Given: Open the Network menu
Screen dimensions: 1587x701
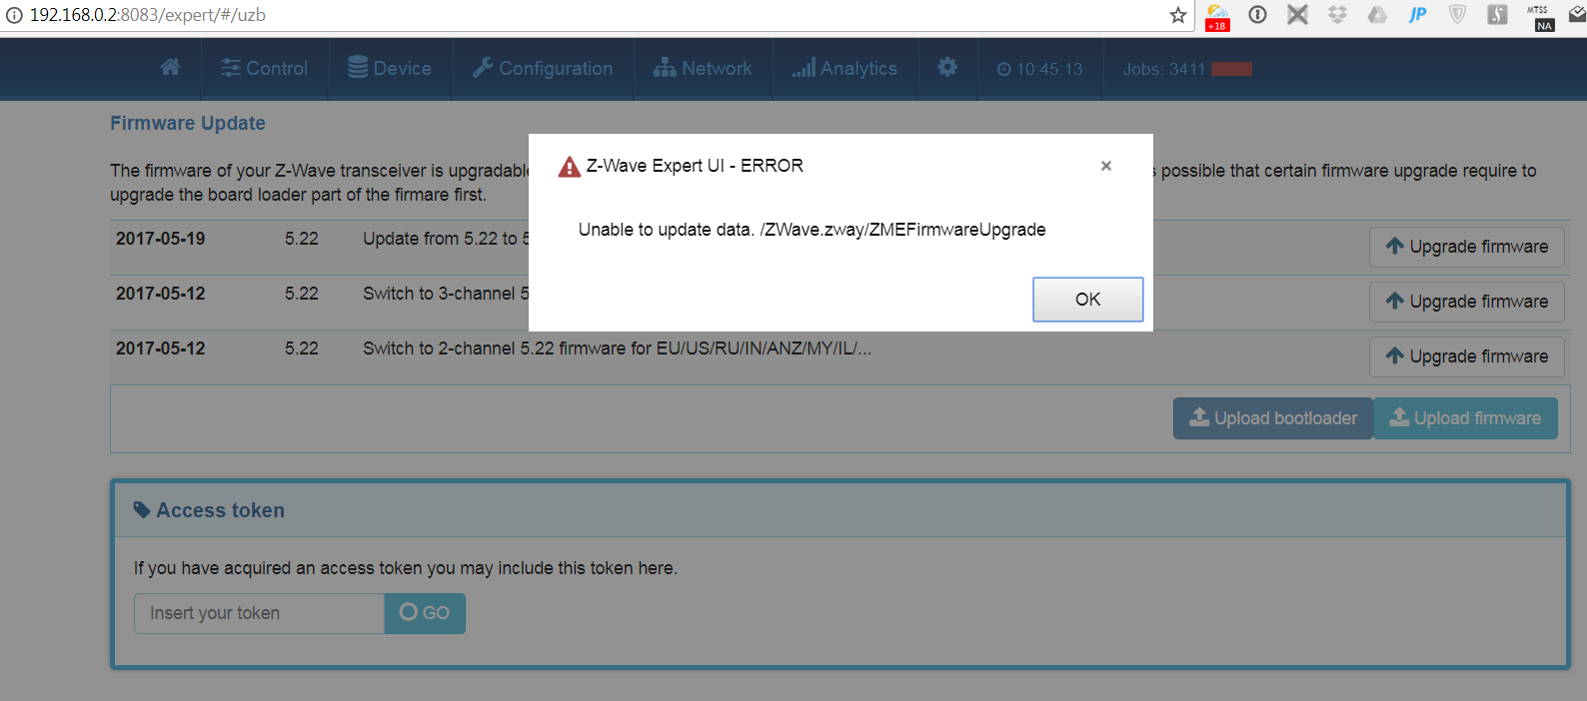Looking at the screenshot, I should [x=703, y=68].
